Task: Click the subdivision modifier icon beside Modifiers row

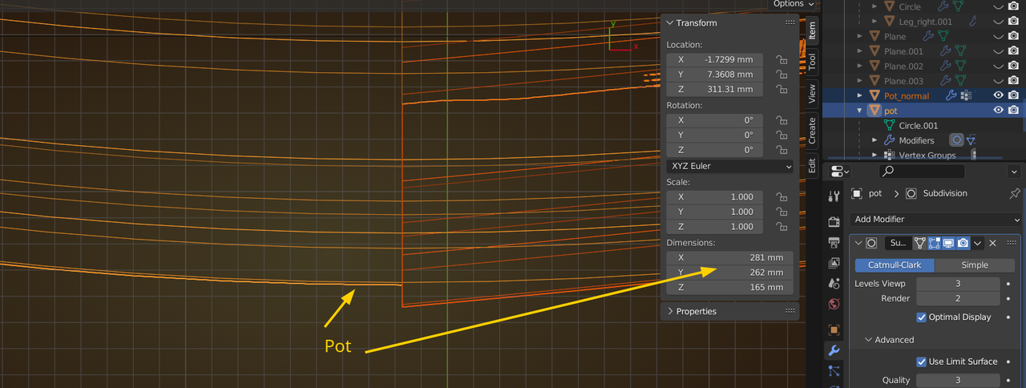Action: 955,140
